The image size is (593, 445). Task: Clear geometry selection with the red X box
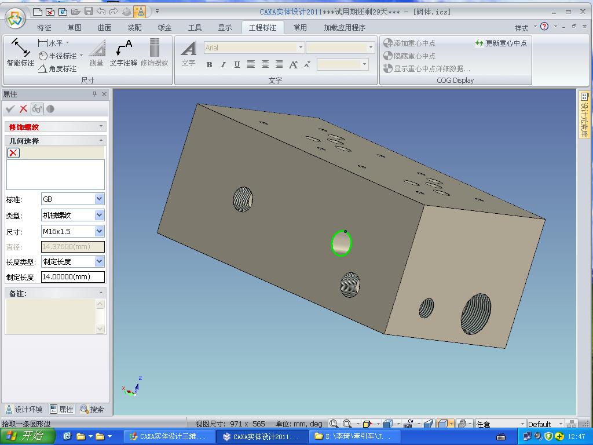tap(14, 153)
